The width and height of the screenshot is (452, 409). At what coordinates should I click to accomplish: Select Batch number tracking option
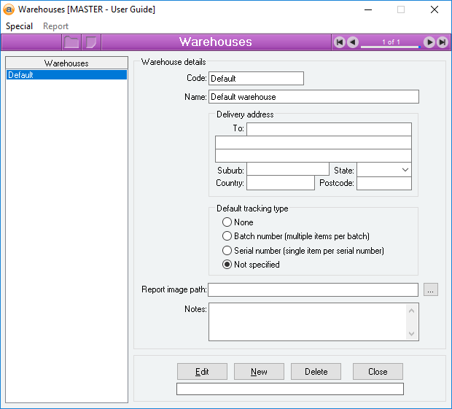tap(227, 236)
